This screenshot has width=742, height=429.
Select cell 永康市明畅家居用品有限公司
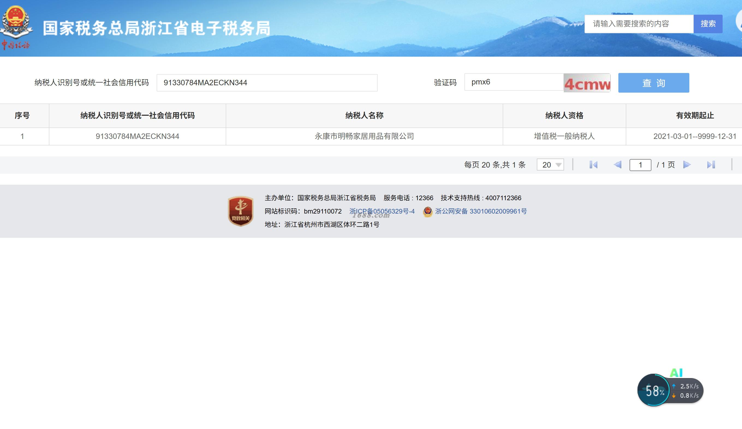pyautogui.click(x=364, y=136)
